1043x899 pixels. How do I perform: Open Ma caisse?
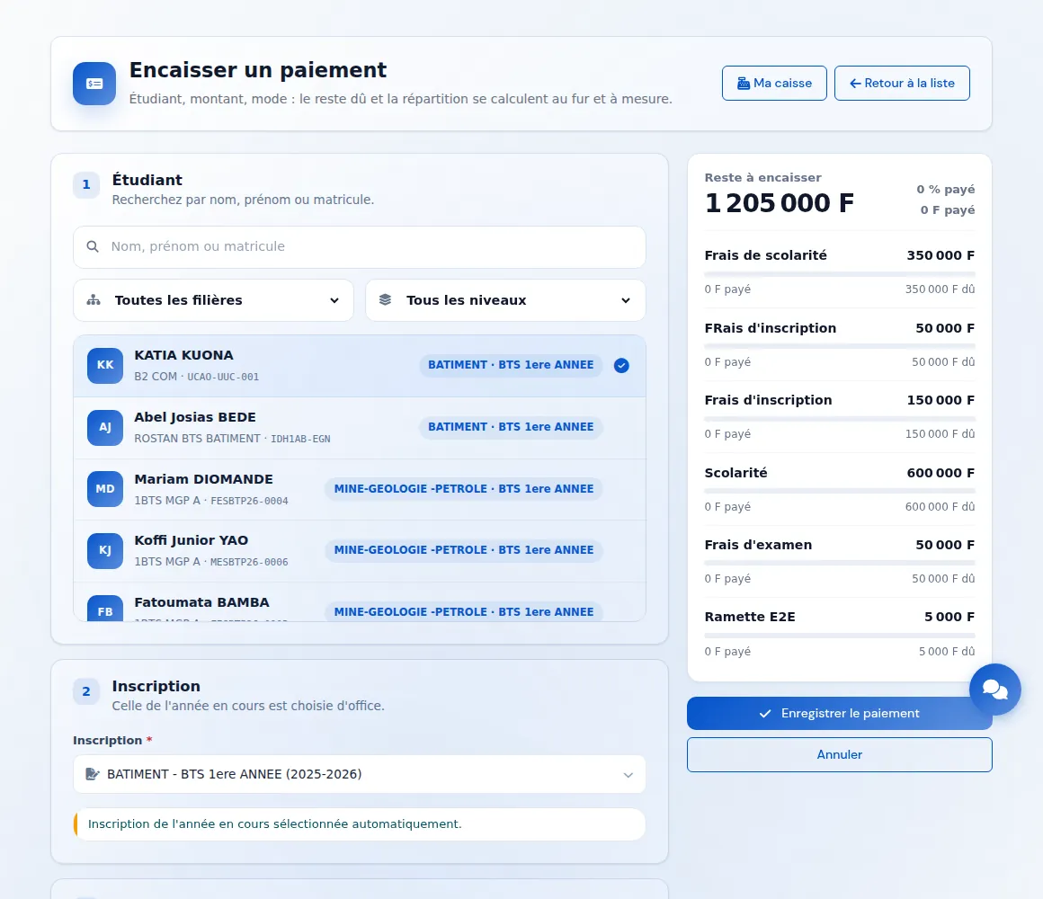tap(774, 83)
